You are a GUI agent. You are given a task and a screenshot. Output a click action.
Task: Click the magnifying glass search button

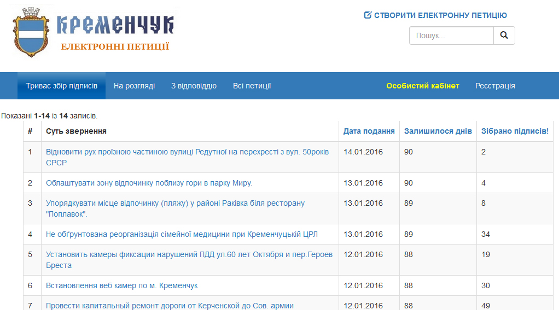(x=504, y=35)
